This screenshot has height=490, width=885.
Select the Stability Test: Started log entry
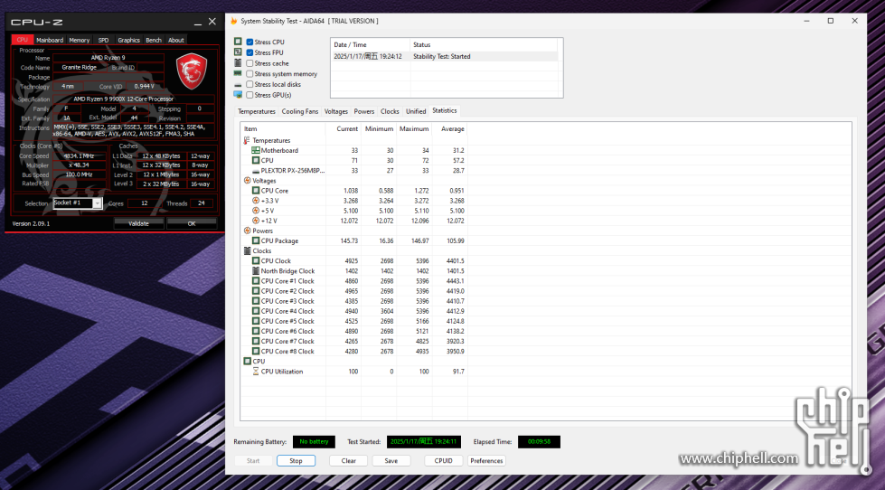click(444, 56)
